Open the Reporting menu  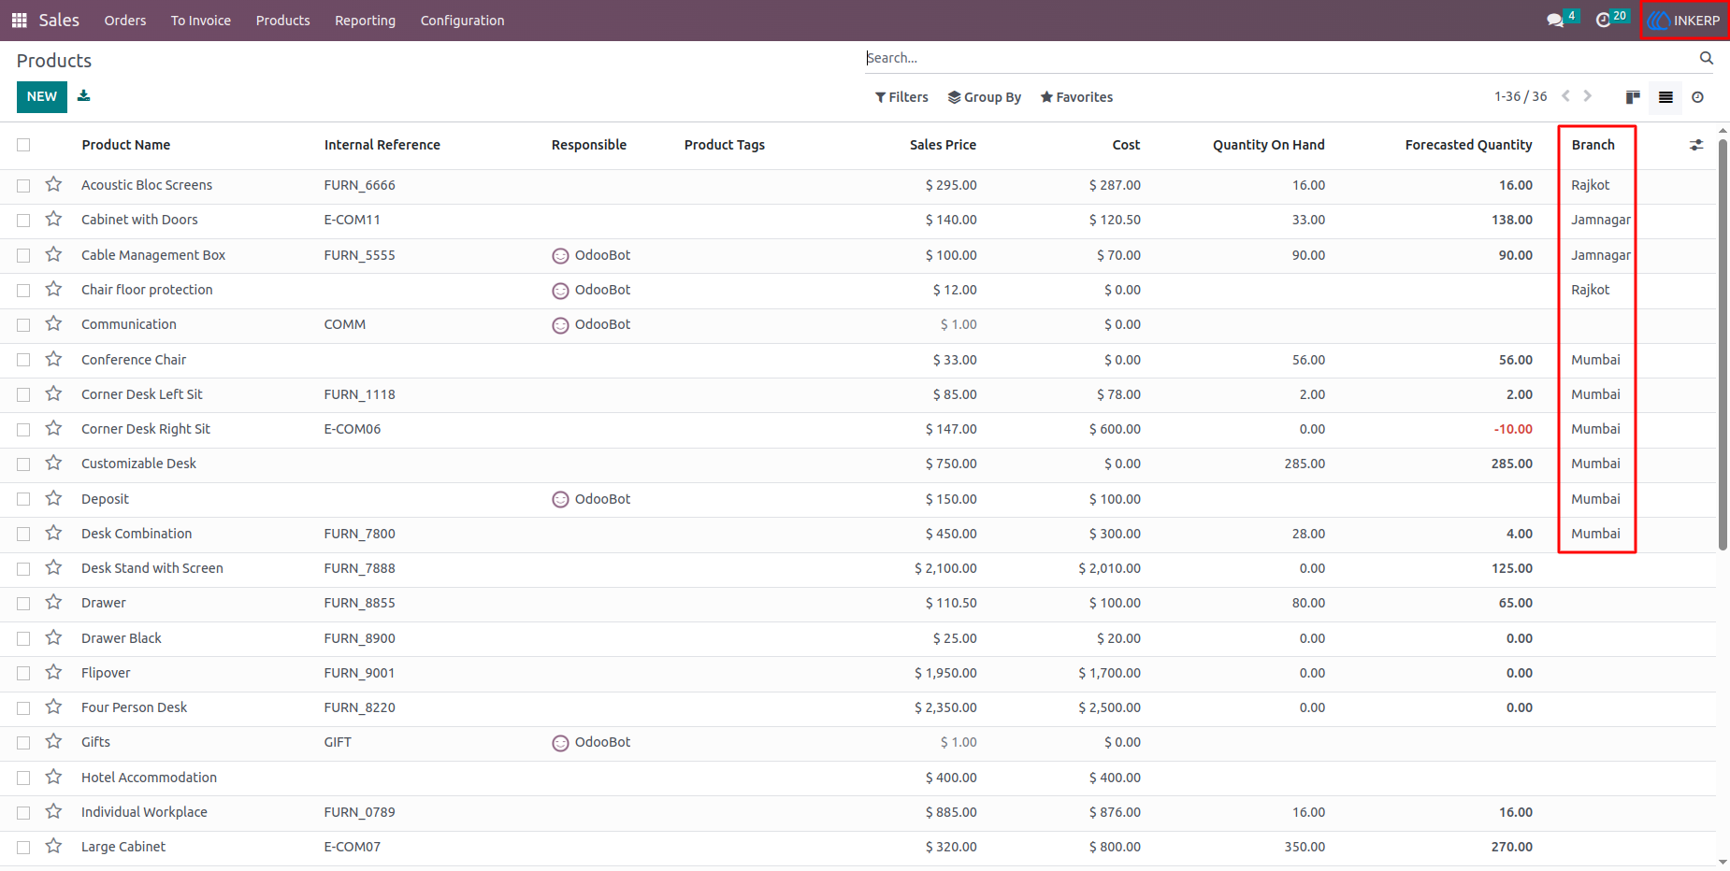click(366, 21)
